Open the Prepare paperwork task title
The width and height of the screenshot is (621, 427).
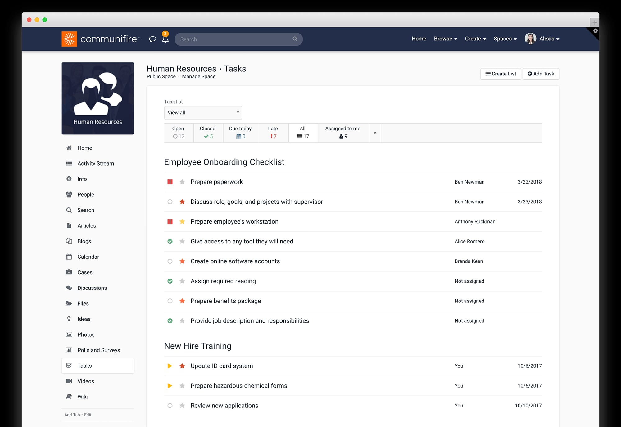[217, 182]
